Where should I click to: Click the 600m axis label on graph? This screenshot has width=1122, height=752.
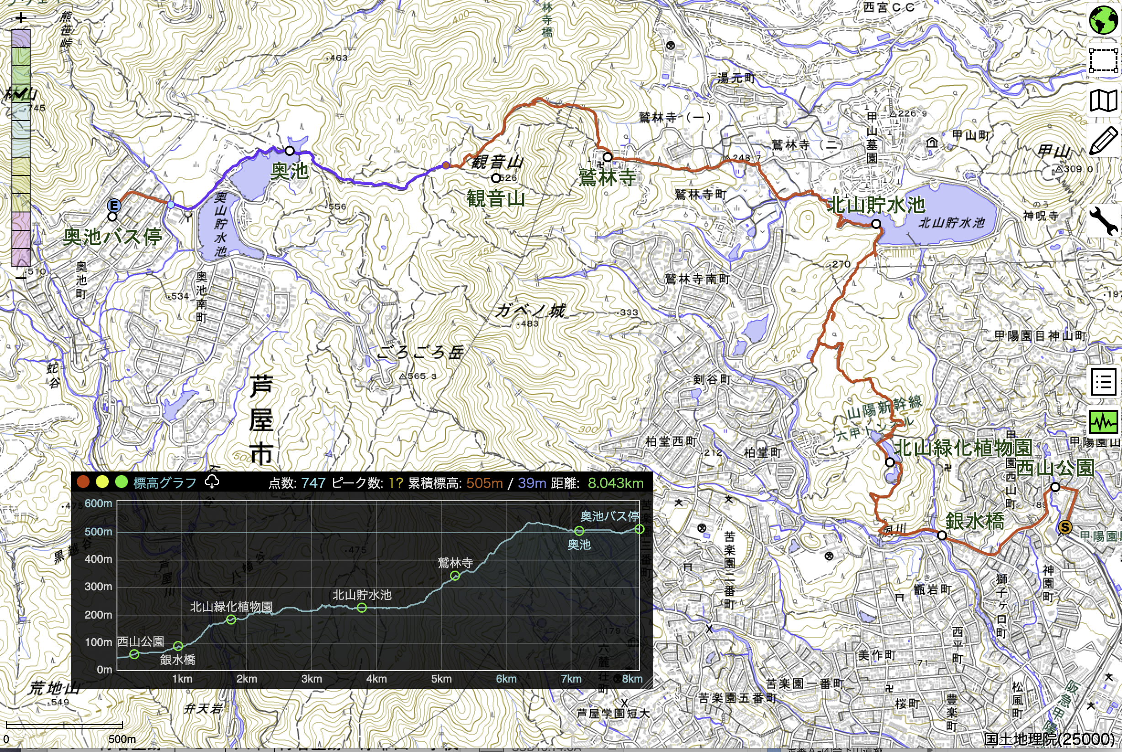pyautogui.click(x=98, y=503)
